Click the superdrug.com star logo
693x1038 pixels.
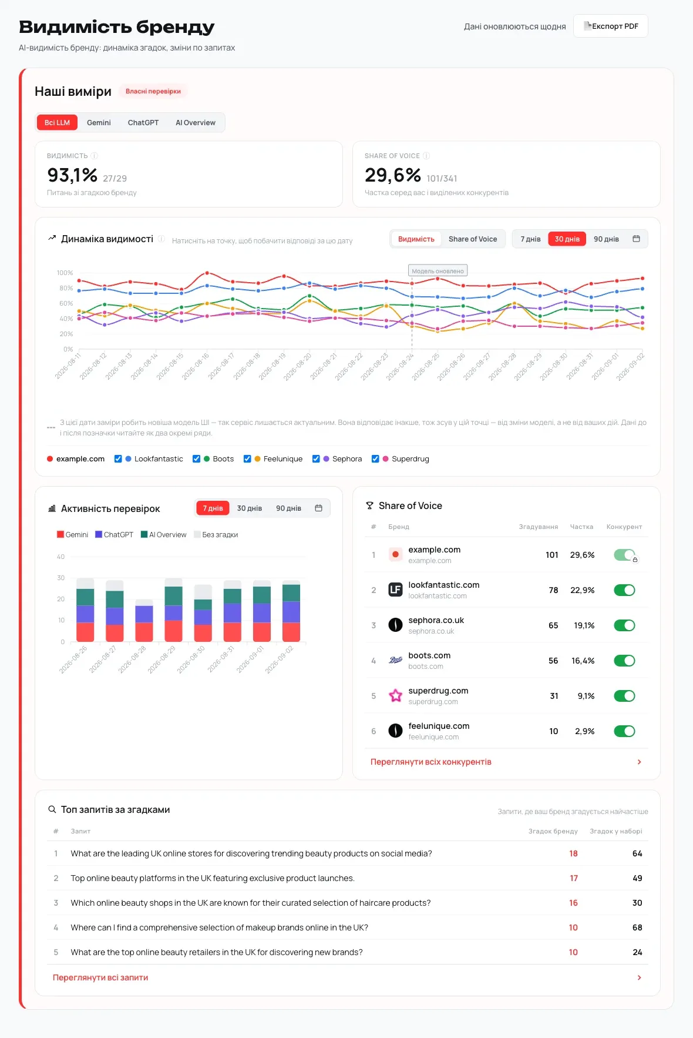[x=395, y=695]
